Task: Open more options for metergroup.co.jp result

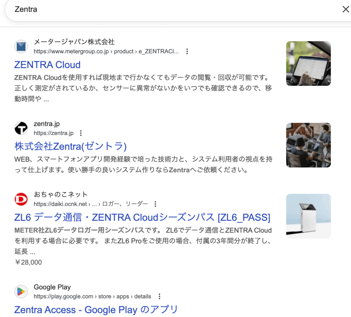Action: click(187, 52)
